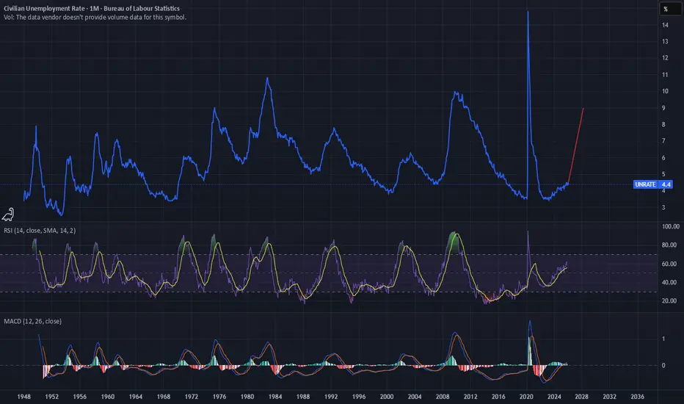Click the 1948 label on the time axis
This screenshot has height=404, width=684.
(24, 394)
